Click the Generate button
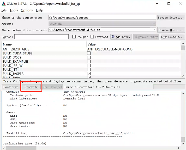This screenshot has height=150, width=186. click(x=31, y=87)
